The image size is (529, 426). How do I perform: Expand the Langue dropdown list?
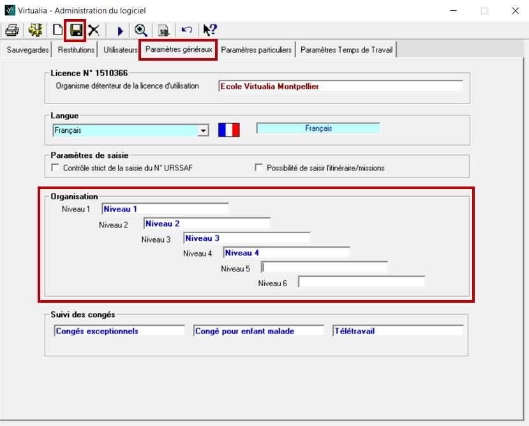pyautogui.click(x=203, y=130)
